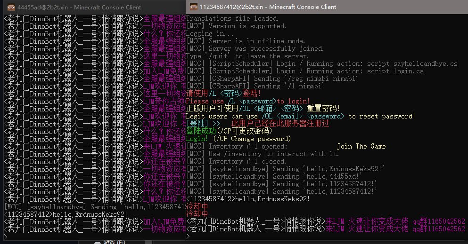Screen dimensions: 468x244
Task: Click 'Use /inventory to interact with it.' line
Action: click(x=263, y=154)
